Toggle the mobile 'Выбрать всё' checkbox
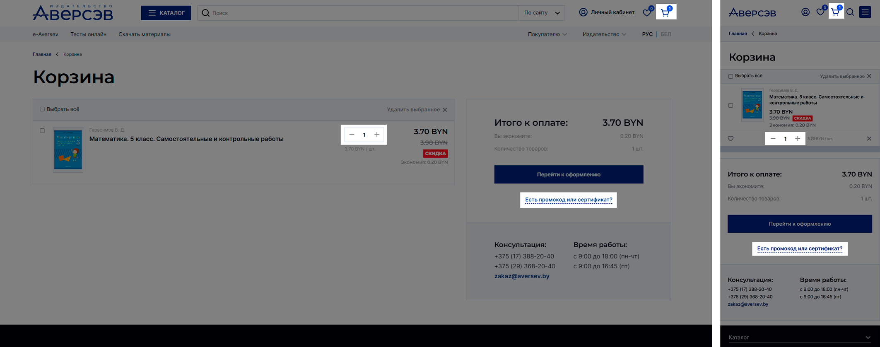Image resolution: width=880 pixels, height=347 pixels. (731, 76)
